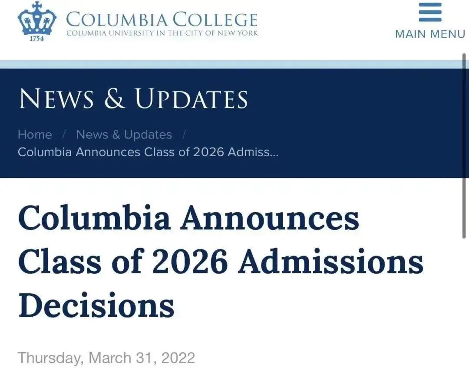The width and height of the screenshot is (469, 377).
Task: Click the Columbia University in the City tagline
Action: (x=162, y=33)
